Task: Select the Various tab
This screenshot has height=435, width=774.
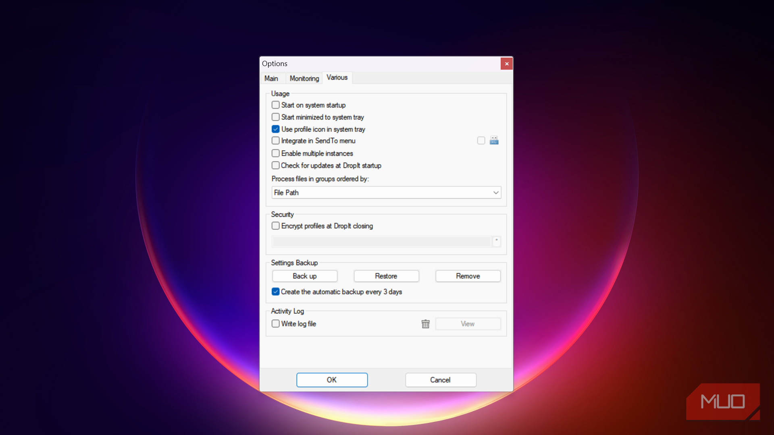Action: point(337,77)
